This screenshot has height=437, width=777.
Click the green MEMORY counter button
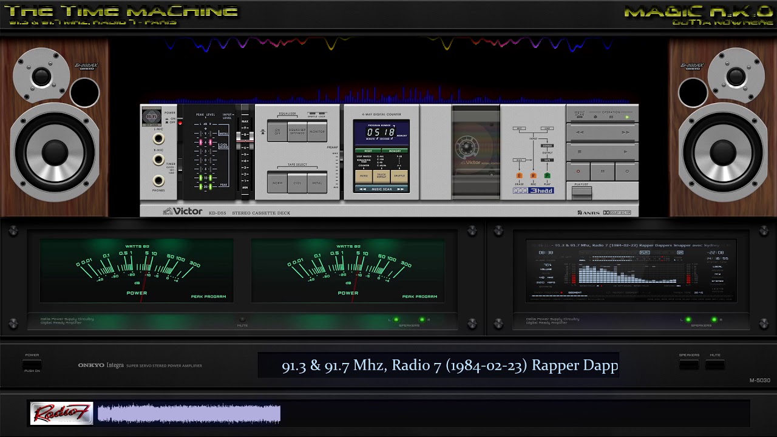tap(395, 151)
